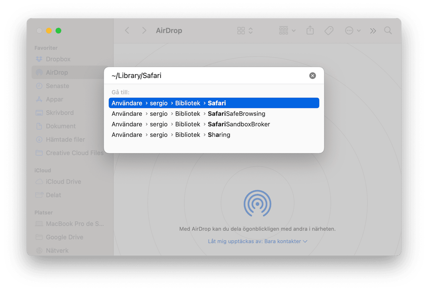Select the Bibliotek > Sharing suggestion

point(214,135)
